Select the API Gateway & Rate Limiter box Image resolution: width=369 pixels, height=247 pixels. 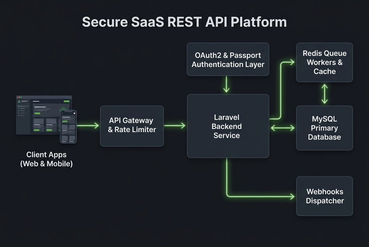pyautogui.click(x=132, y=126)
